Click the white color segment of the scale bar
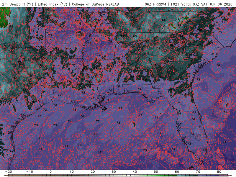The image size is (236, 177). [129, 176]
